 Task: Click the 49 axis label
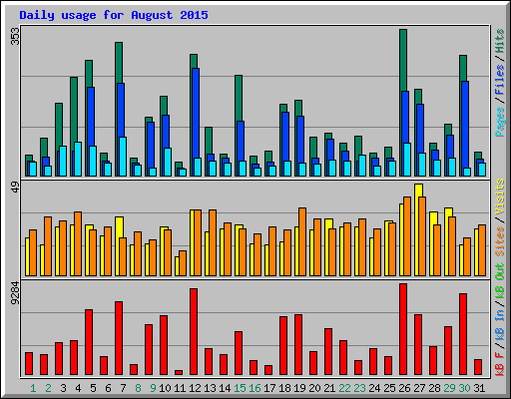tap(15, 188)
